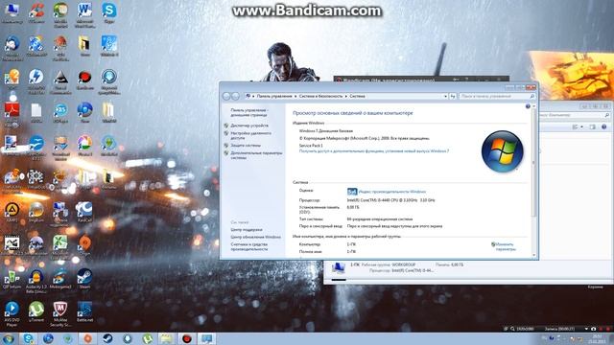Open uTorrent from the taskbar

coord(147,338)
